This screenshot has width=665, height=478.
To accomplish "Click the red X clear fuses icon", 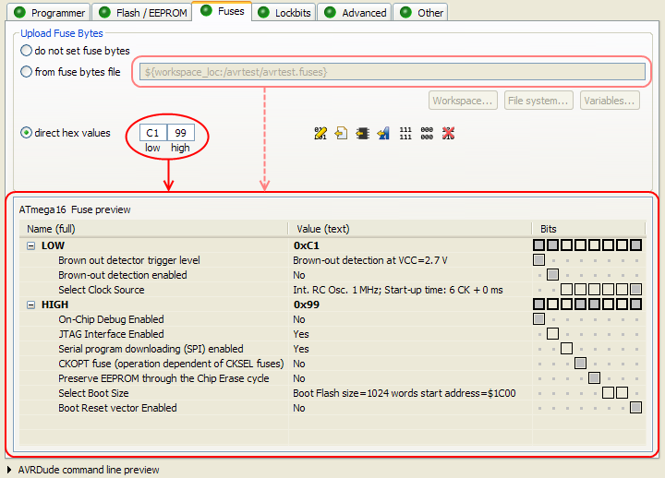I will tap(448, 133).
